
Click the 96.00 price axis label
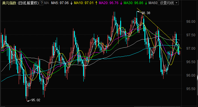(191, 75)
